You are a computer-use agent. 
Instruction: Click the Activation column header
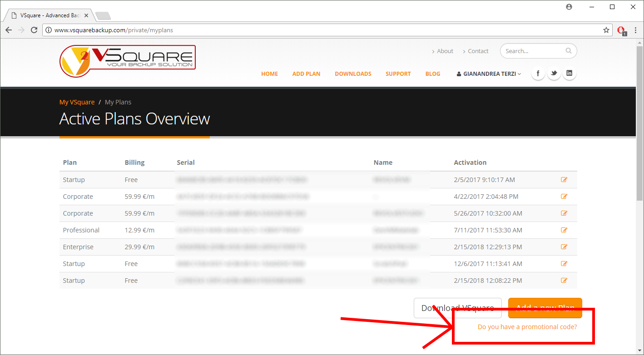470,163
